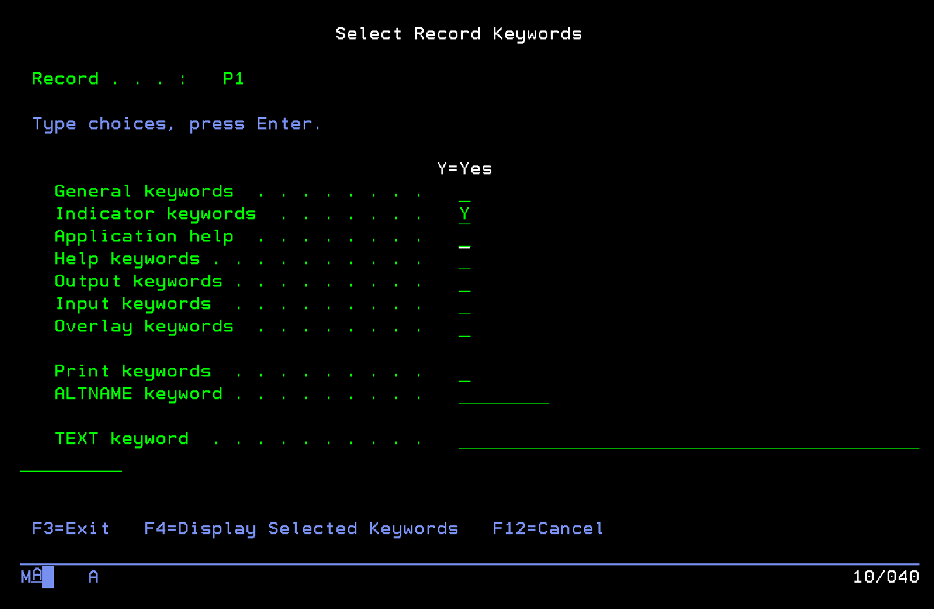
Task: Click the Overlay keywords label
Action: coord(144,327)
